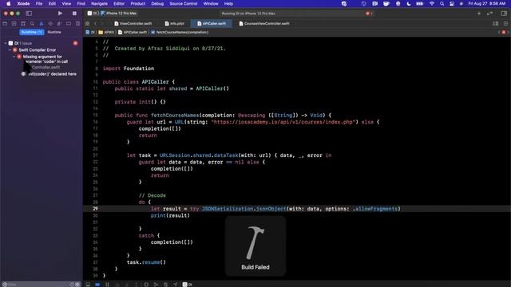Click fetchCourseNames(completion:) in jump bar

pyautogui.click(x=180, y=32)
